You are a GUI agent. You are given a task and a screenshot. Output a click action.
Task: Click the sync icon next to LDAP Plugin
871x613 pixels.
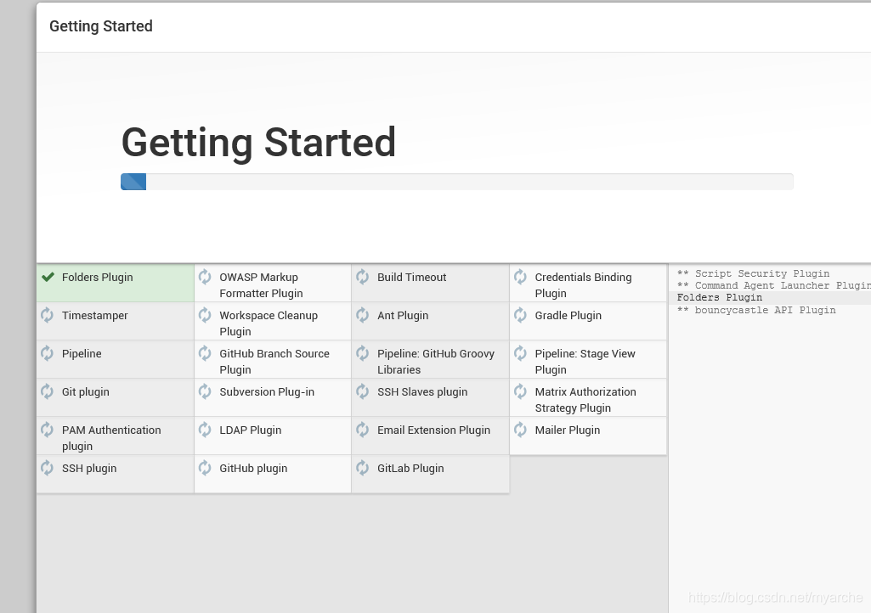[x=205, y=430]
